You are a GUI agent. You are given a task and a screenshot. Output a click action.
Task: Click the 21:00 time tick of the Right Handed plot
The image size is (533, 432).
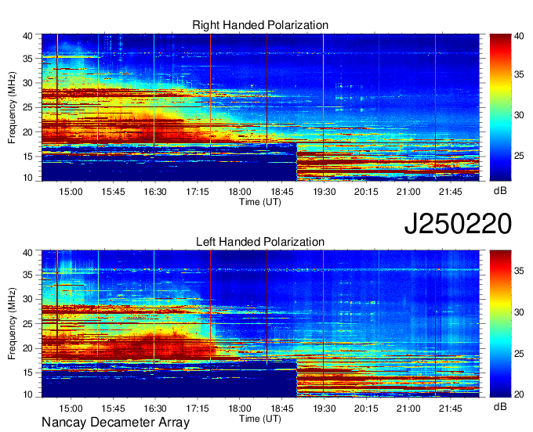408,192
